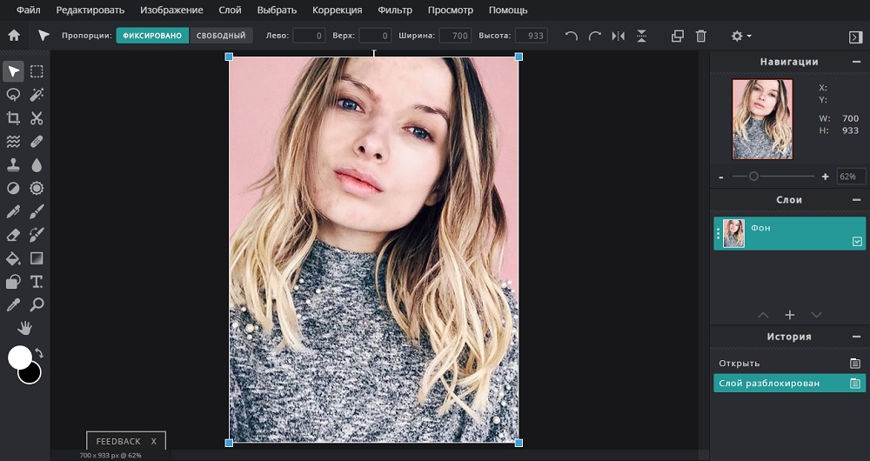Image resolution: width=870 pixels, height=461 pixels.
Task: Select the Magic Wand tool
Action: coord(37,95)
